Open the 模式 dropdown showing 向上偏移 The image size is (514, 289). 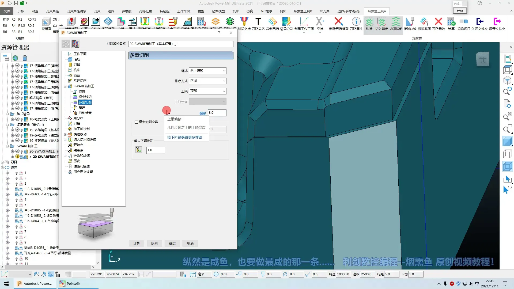208,71
